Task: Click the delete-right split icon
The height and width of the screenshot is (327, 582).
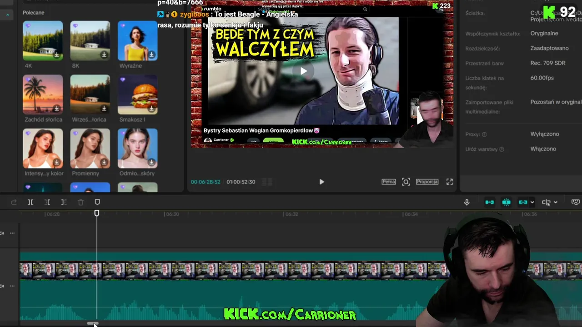Action: tap(64, 202)
